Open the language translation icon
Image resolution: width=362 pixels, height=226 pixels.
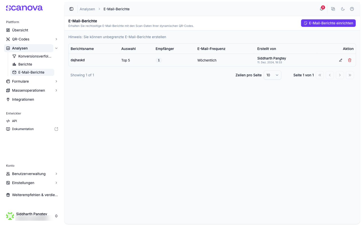point(333,9)
